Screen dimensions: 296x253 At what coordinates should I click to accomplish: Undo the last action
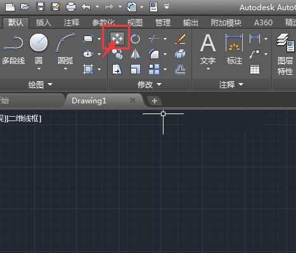point(86,7)
